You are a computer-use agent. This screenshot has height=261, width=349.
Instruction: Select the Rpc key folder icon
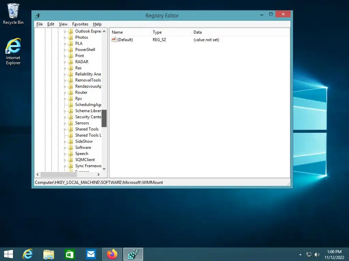click(71, 99)
